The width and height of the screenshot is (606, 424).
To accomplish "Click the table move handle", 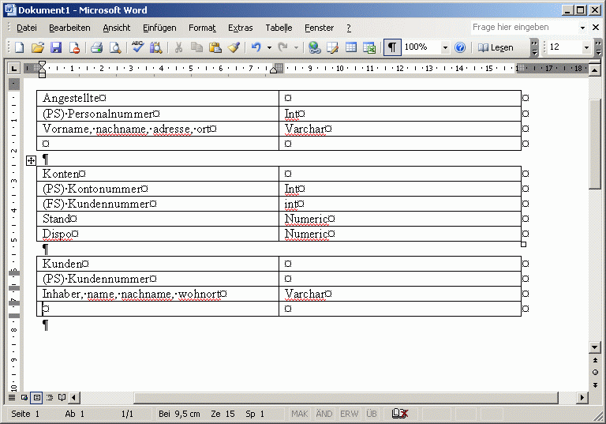I will pos(31,160).
